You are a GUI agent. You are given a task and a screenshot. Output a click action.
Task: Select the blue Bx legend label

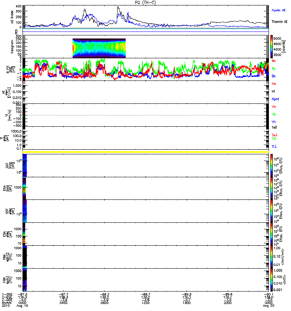coord(274,76)
